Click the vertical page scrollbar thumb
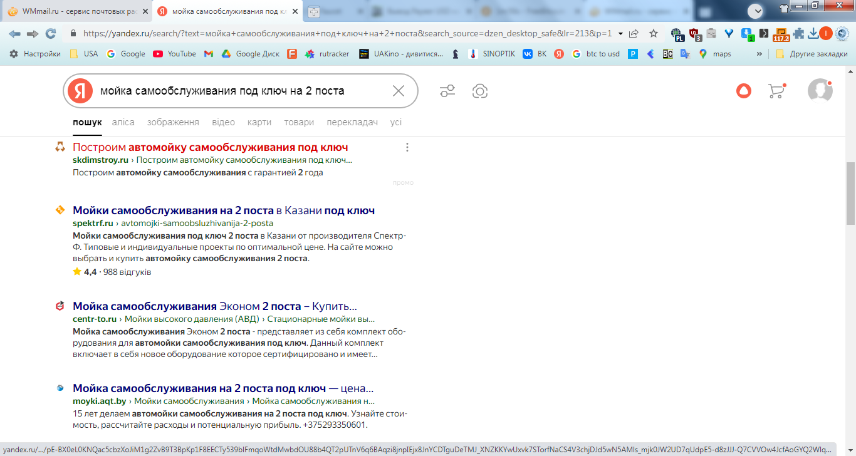This screenshot has width=856, height=456. (x=850, y=192)
